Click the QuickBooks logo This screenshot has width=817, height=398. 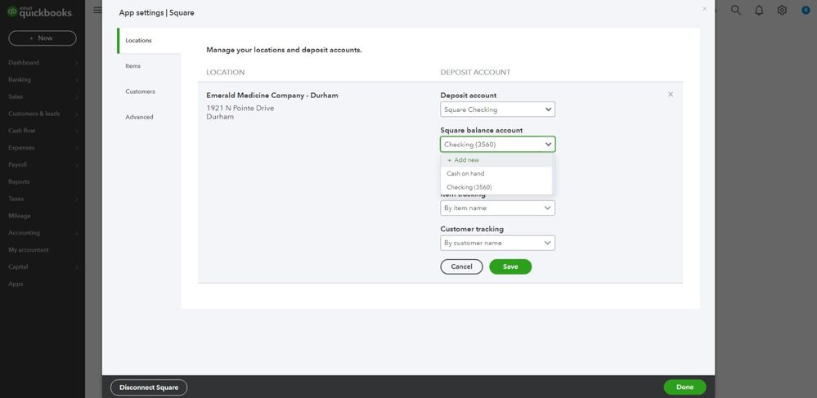point(40,12)
